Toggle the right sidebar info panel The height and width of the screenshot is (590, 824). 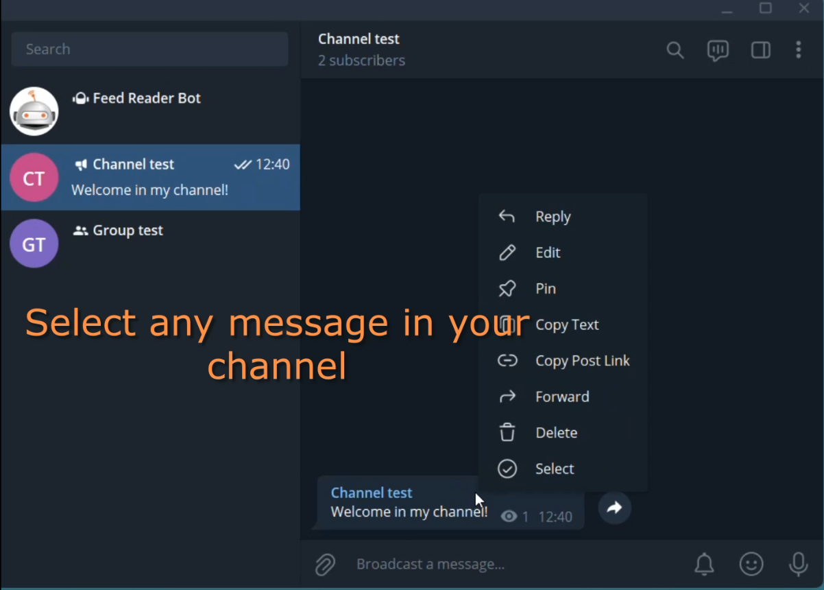click(x=760, y=50)
